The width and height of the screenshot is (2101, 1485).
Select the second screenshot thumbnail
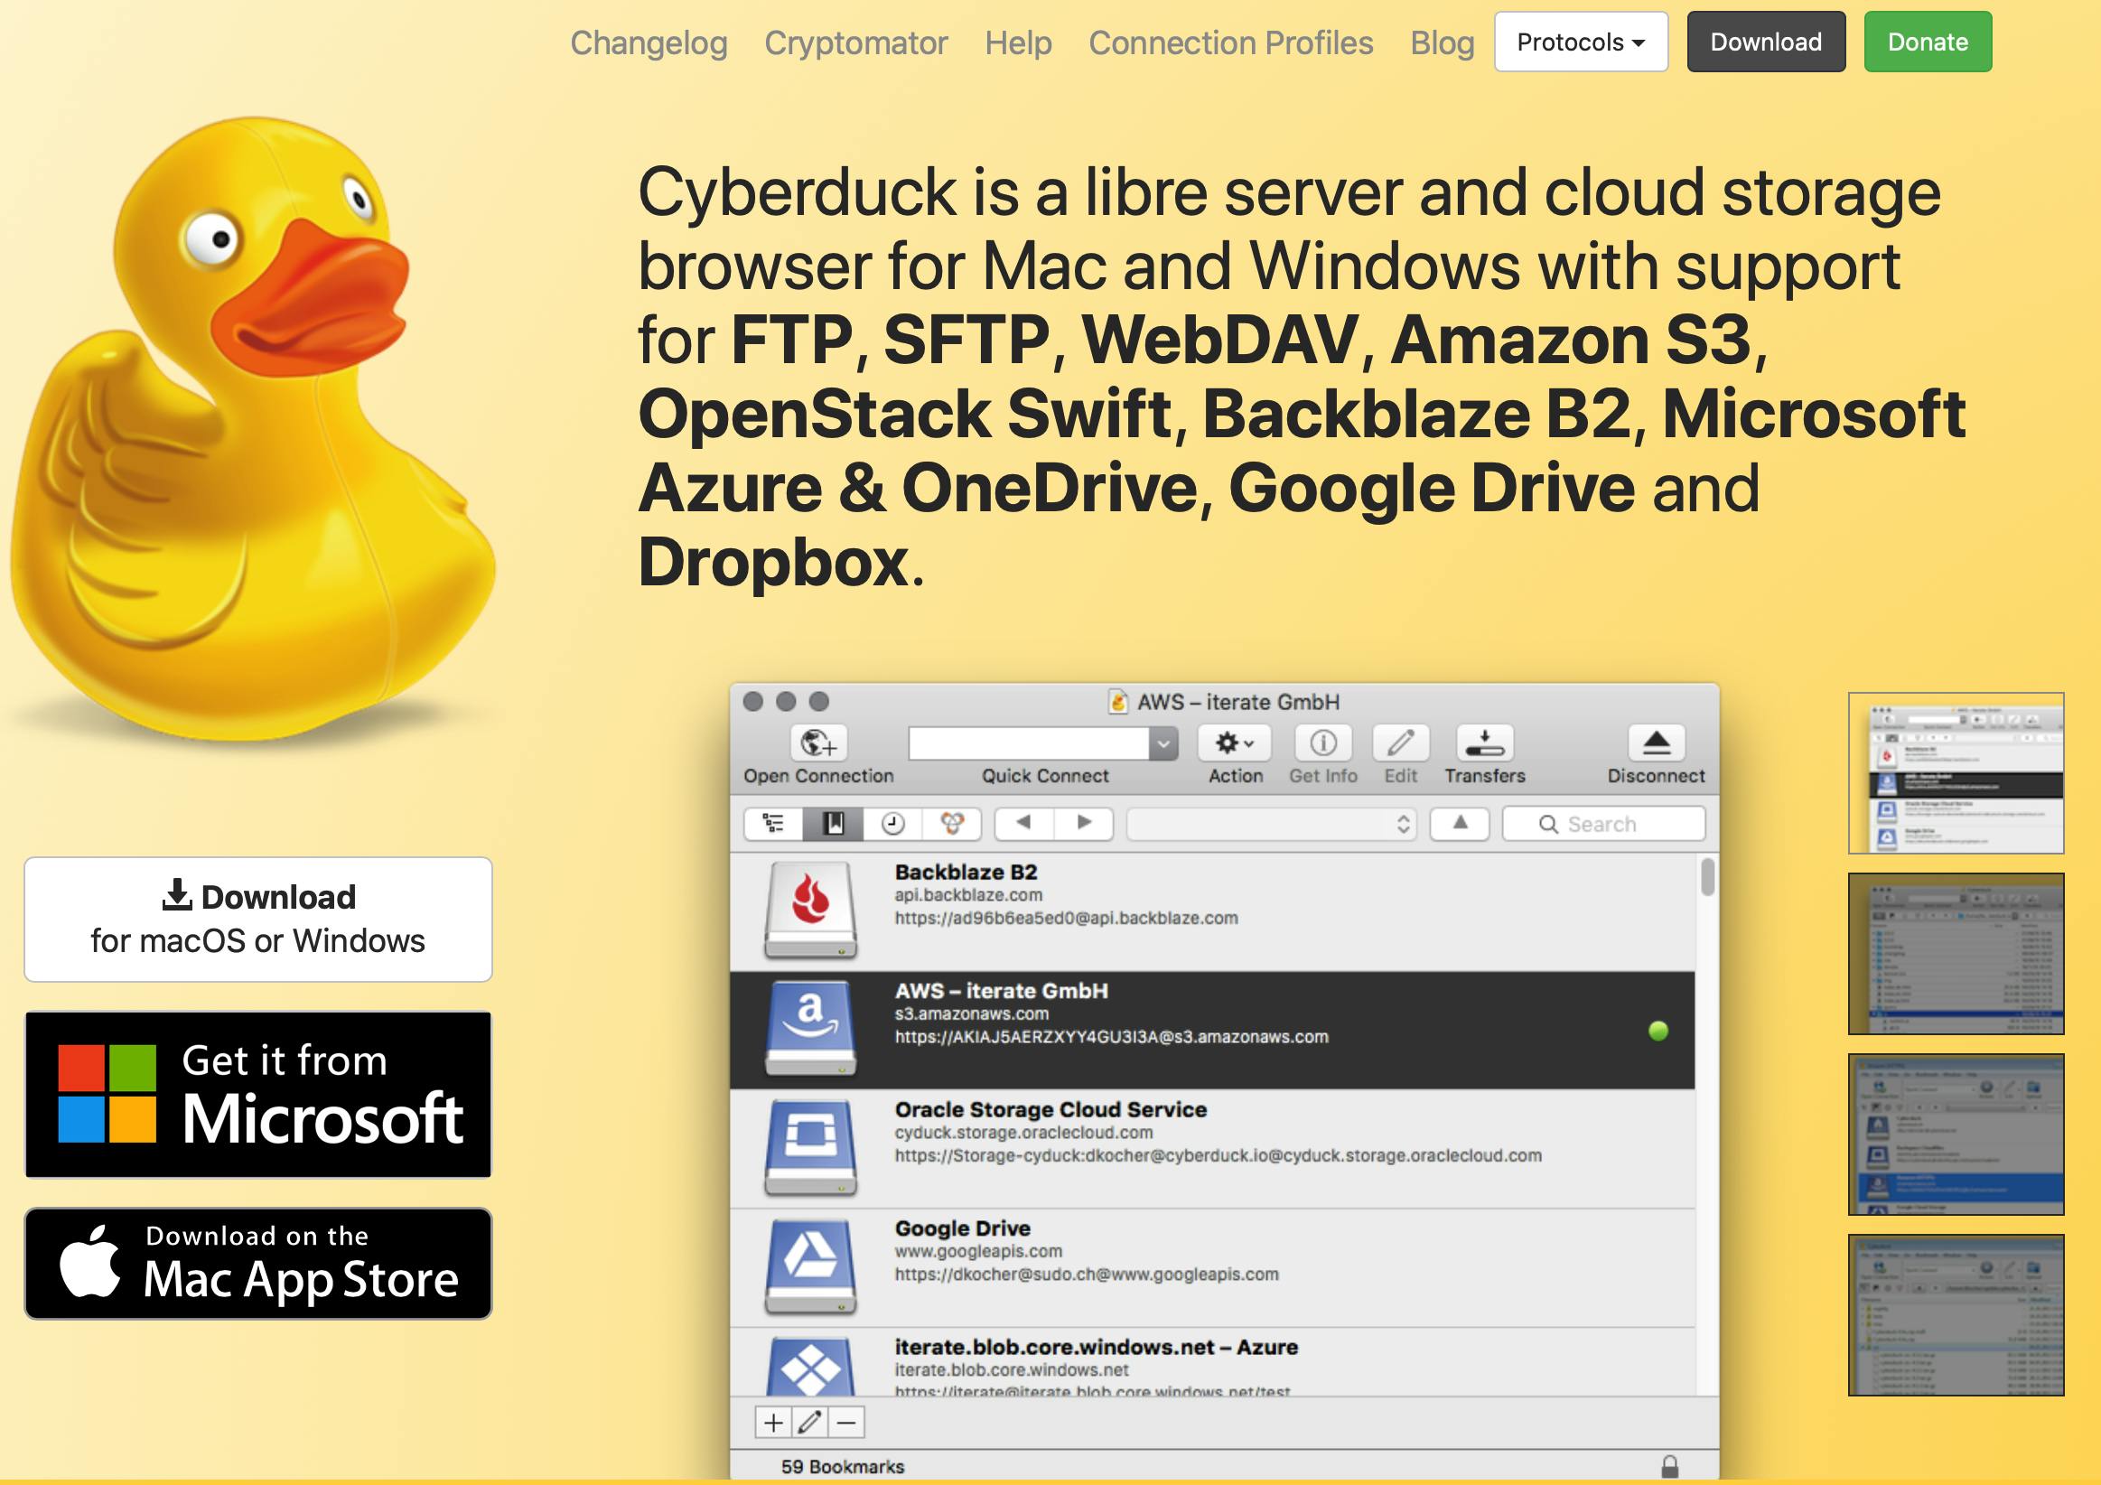(1955, 953)
